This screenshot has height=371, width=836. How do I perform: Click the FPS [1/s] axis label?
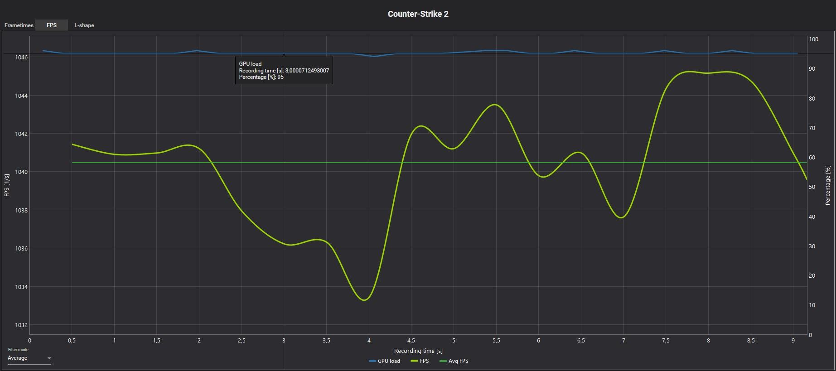(x=7, y=185)
